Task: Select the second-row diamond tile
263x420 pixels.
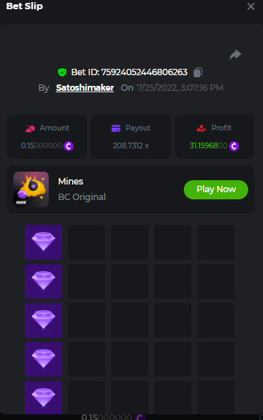Action: (44, 281)
